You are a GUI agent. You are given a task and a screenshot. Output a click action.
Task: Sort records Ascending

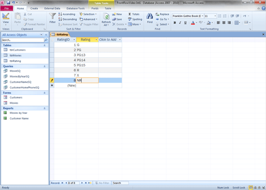click(66, 14)
